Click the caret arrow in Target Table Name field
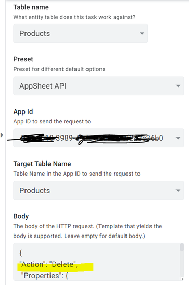 pos(178,191)
